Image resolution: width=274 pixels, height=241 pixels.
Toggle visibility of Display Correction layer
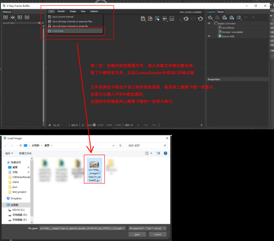click(209, 23)
